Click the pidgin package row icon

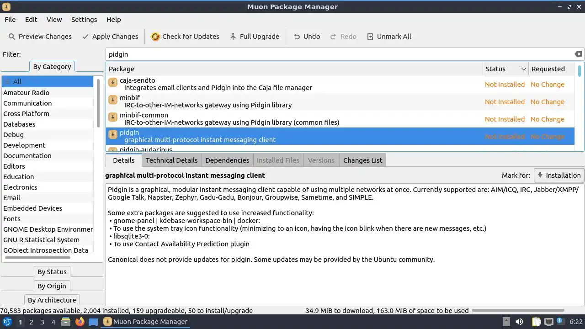pos(113,135)
